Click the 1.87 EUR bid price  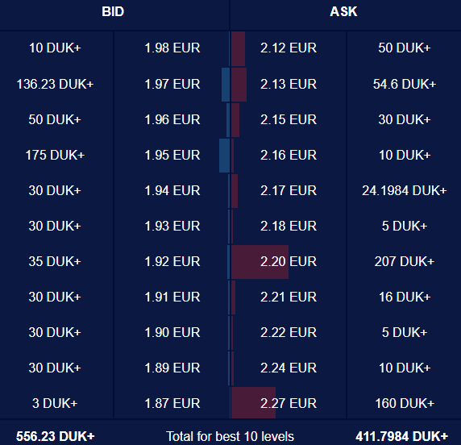[172, 403]
